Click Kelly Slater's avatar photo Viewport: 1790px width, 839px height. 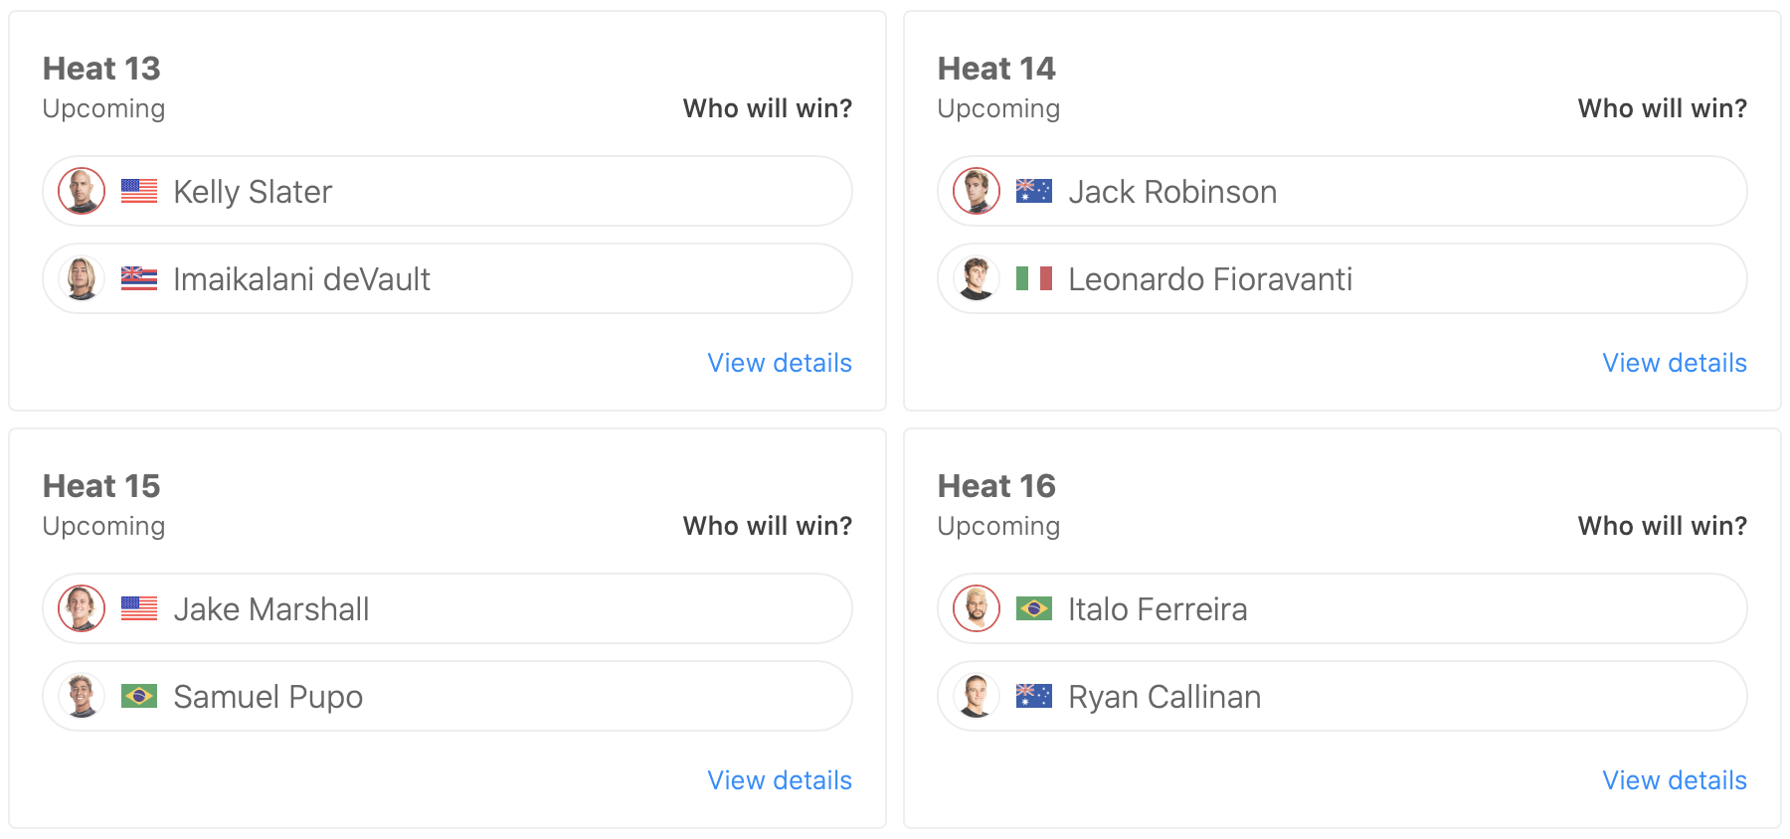(82, 191)
